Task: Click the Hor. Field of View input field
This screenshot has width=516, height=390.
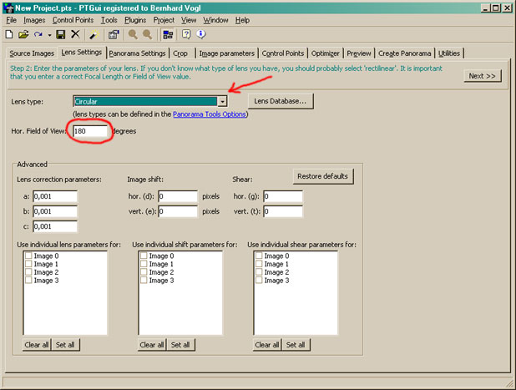Action: click(90, 131)
